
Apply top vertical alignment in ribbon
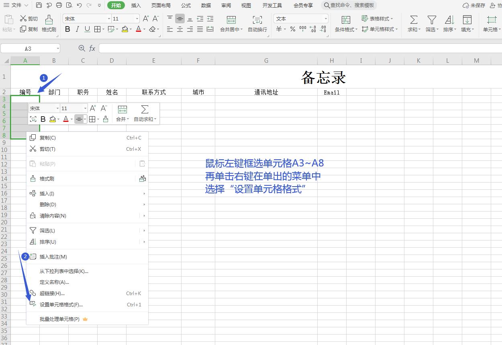point(170,18)
